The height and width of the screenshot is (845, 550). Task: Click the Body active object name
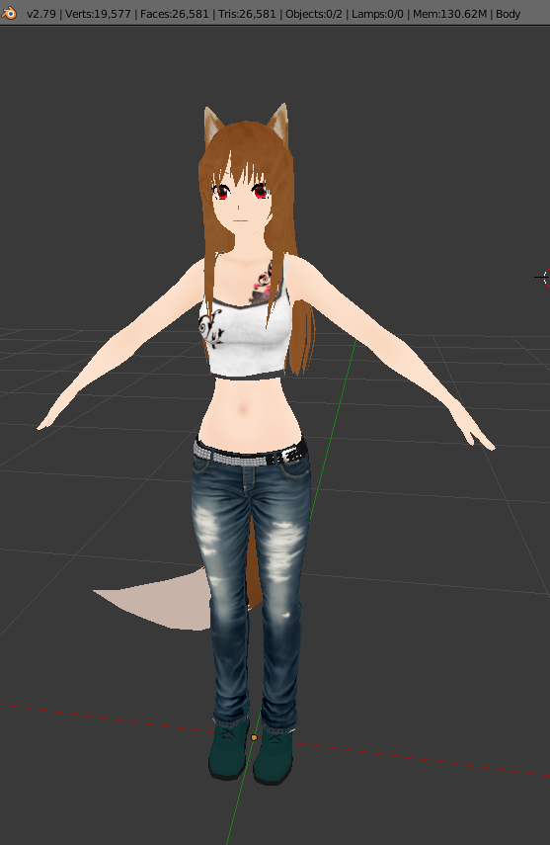[x=508, y=14]
